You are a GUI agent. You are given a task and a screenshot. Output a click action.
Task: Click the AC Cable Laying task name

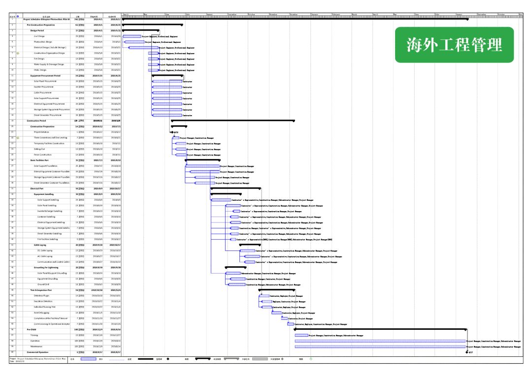coord(45,256)
